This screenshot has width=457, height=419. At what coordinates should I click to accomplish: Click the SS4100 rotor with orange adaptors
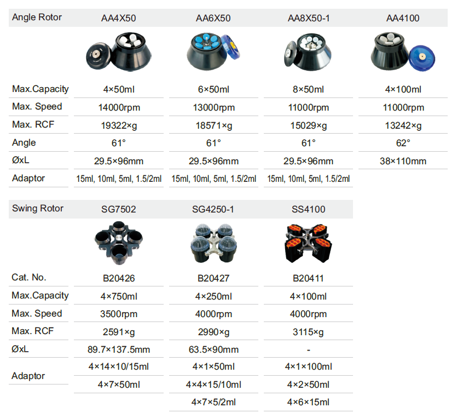pos(308,243)
